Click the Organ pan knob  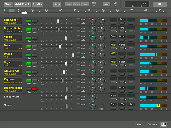point(93,64)
